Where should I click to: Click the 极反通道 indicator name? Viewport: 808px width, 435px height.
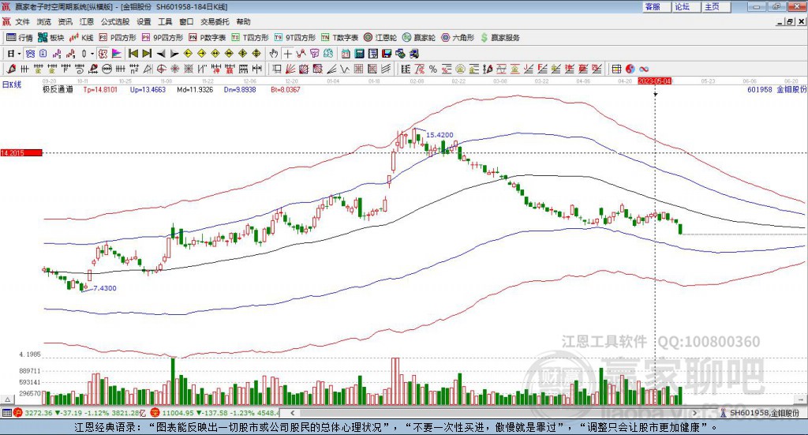coord(58,89)
